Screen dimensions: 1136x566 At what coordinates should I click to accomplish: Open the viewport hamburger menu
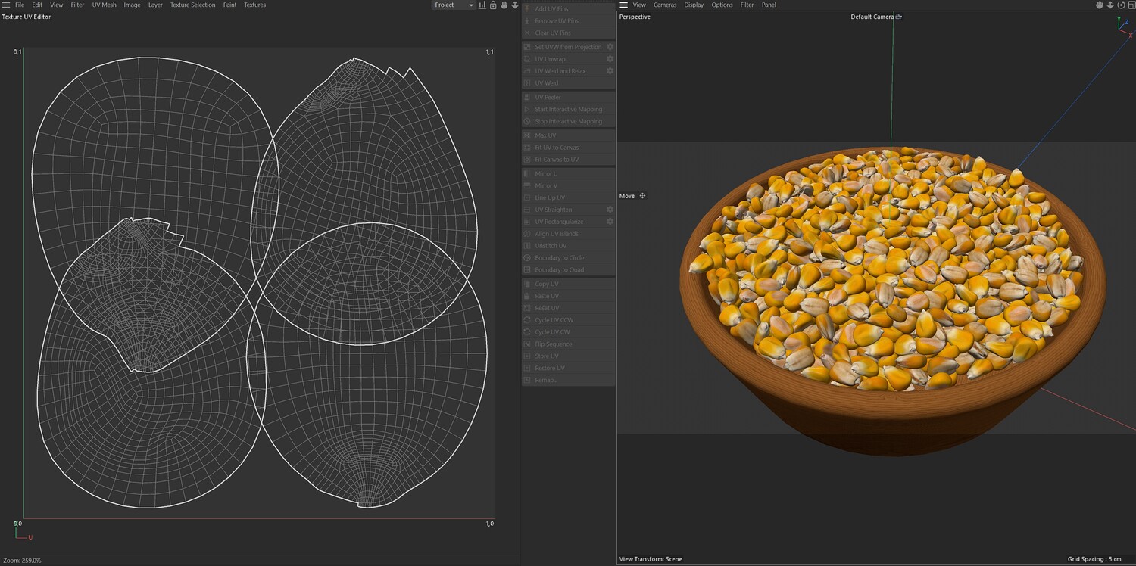tap(623, 5)
